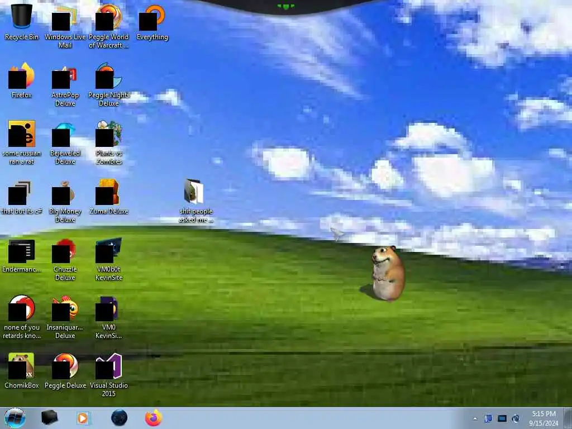Select the Plants vs Zombies icon
Screen dimensions: 572x429
click(x=109, y=142)
